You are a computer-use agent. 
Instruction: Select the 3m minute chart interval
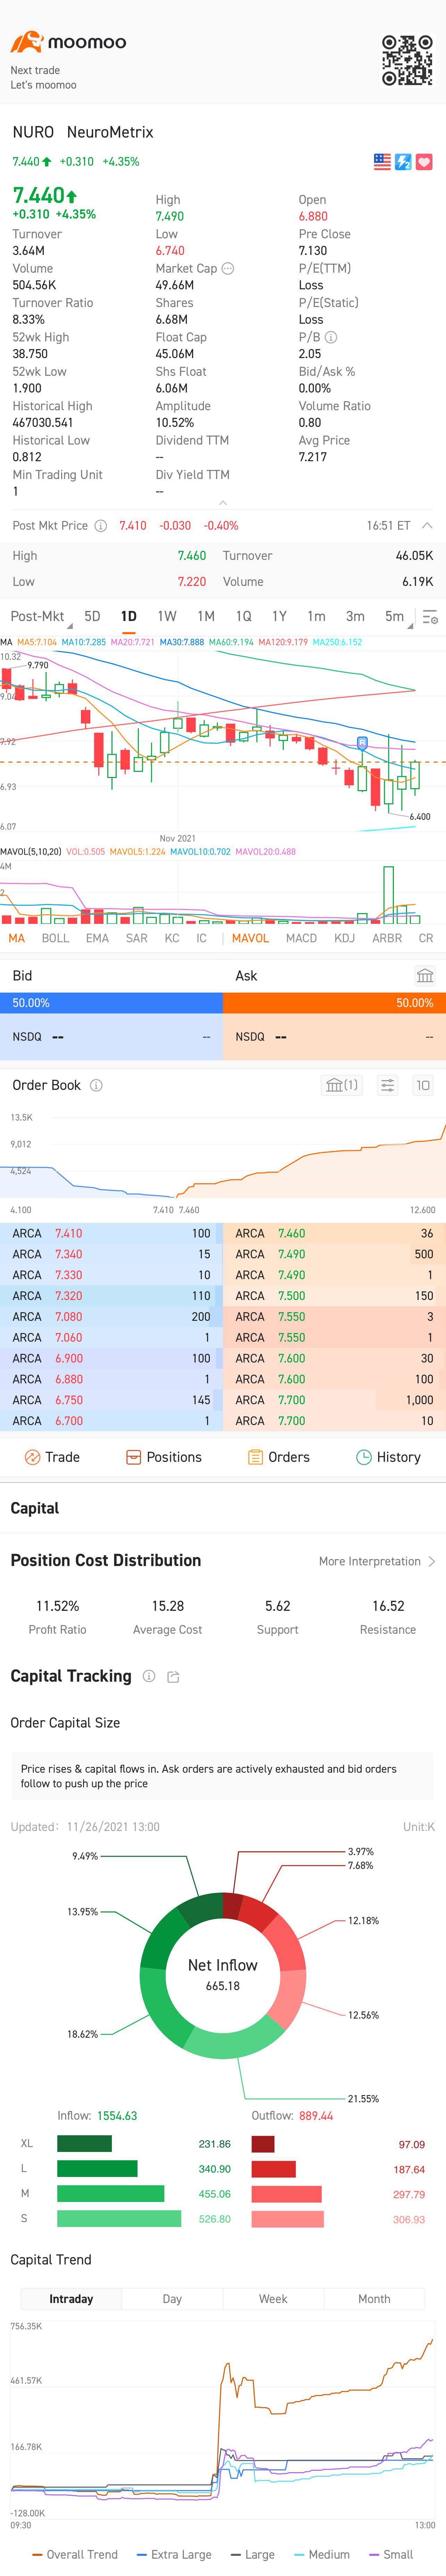click(355, 617)
